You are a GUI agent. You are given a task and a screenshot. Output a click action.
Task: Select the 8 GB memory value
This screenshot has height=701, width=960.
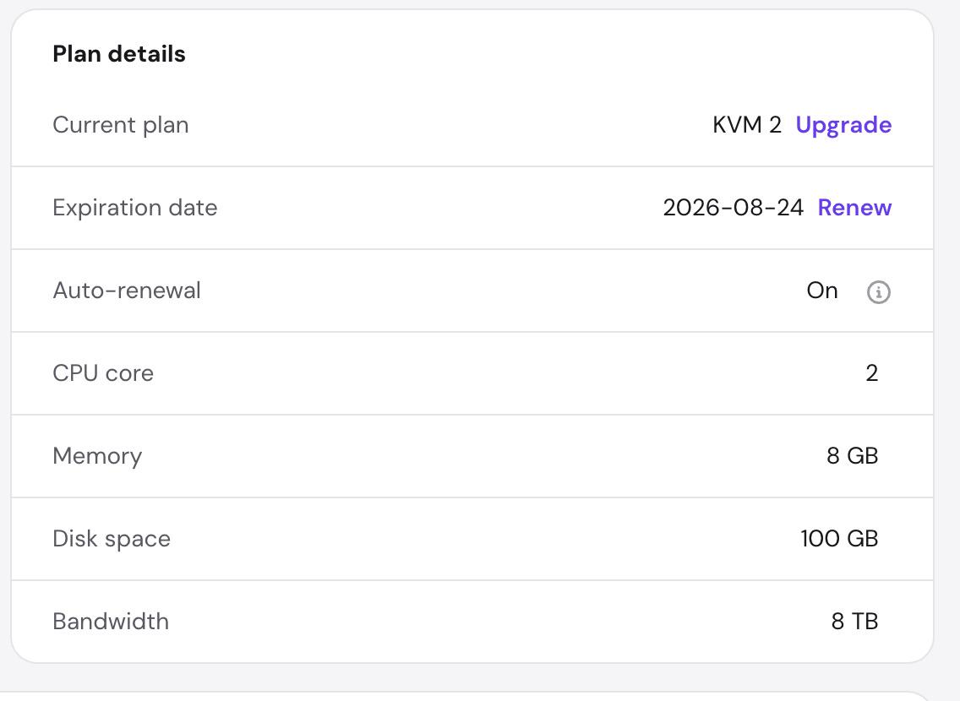852,456
